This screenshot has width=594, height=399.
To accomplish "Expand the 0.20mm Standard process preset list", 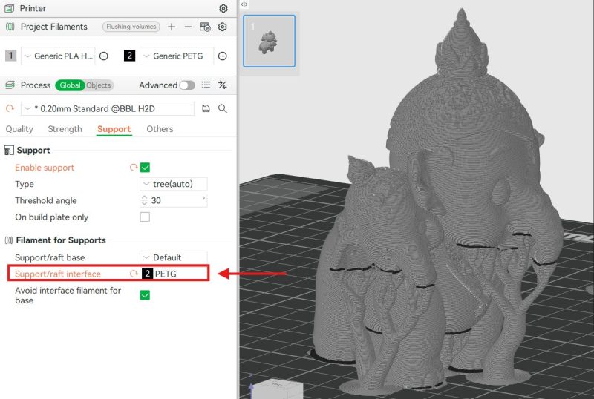I will [x=27, y=109].
